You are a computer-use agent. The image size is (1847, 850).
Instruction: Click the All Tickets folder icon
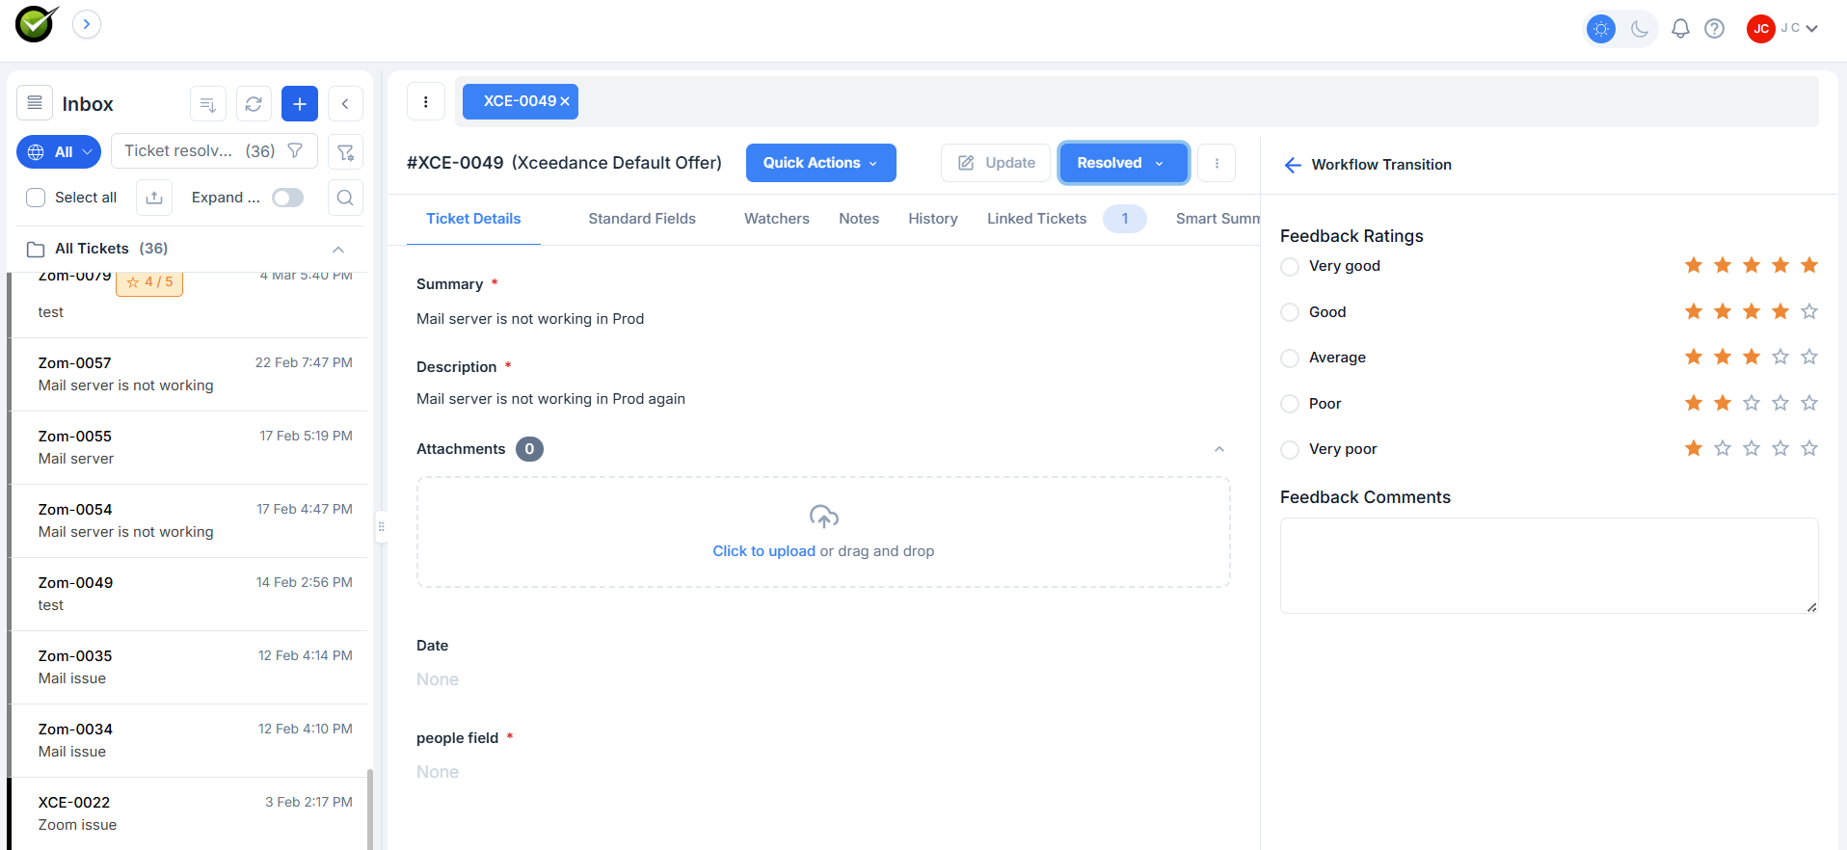pos(36,250)
